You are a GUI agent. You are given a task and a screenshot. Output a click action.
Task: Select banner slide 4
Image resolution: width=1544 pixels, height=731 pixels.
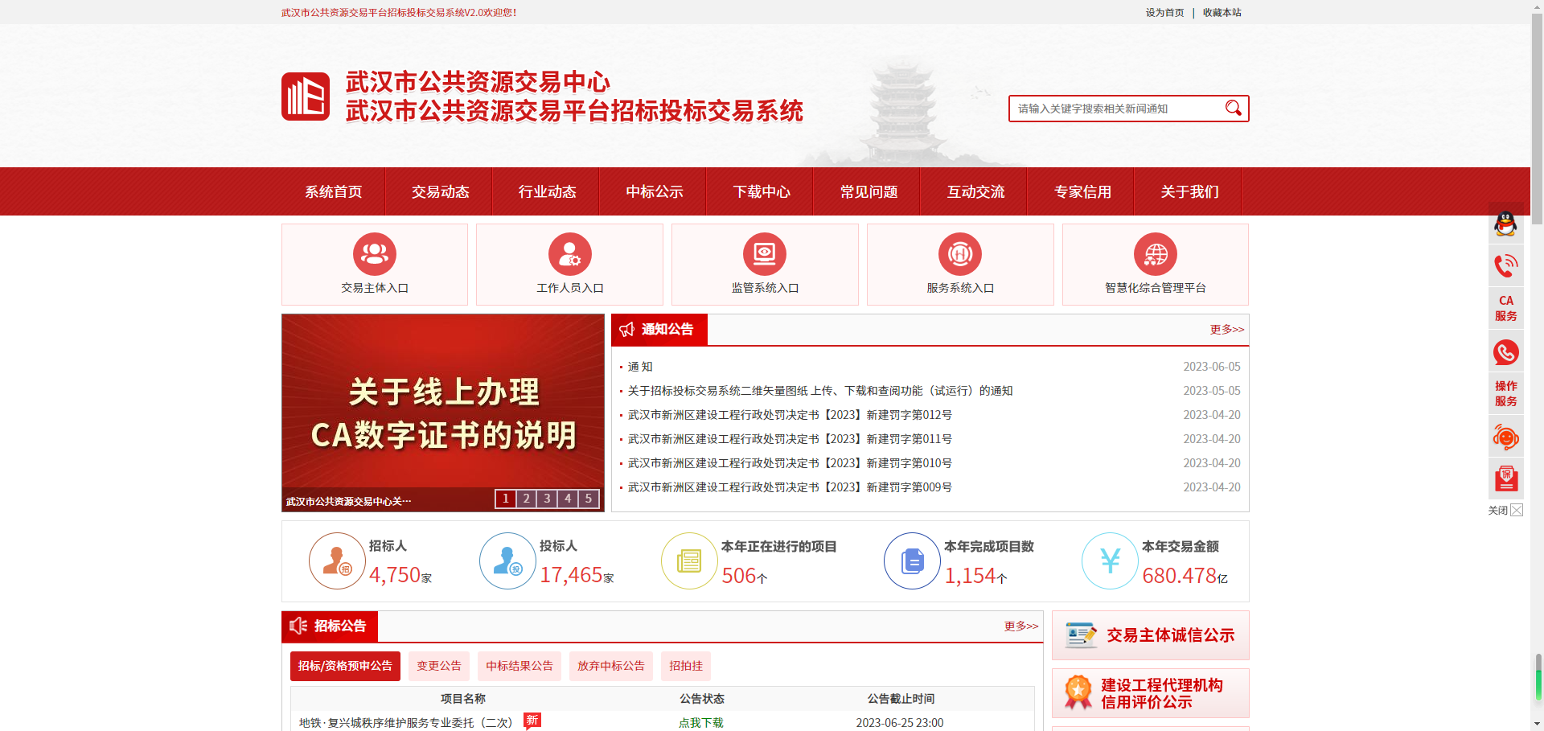coord(568,499)
